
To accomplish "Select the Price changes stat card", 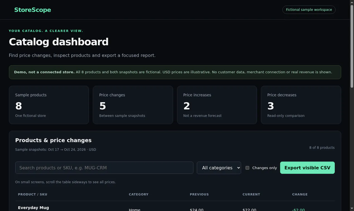I will pos(133,105).
